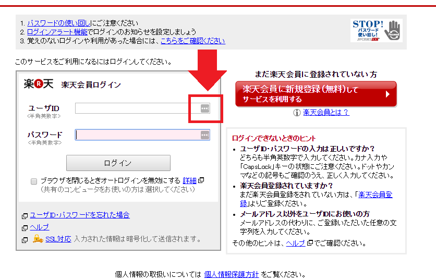Viewport: 436px width, 280px height.
Task: Click 楽天会員に新規登録(無料) red button
Action: pyautogui.click(x=316, y=94)
